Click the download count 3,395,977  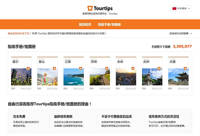coord(182,46)
